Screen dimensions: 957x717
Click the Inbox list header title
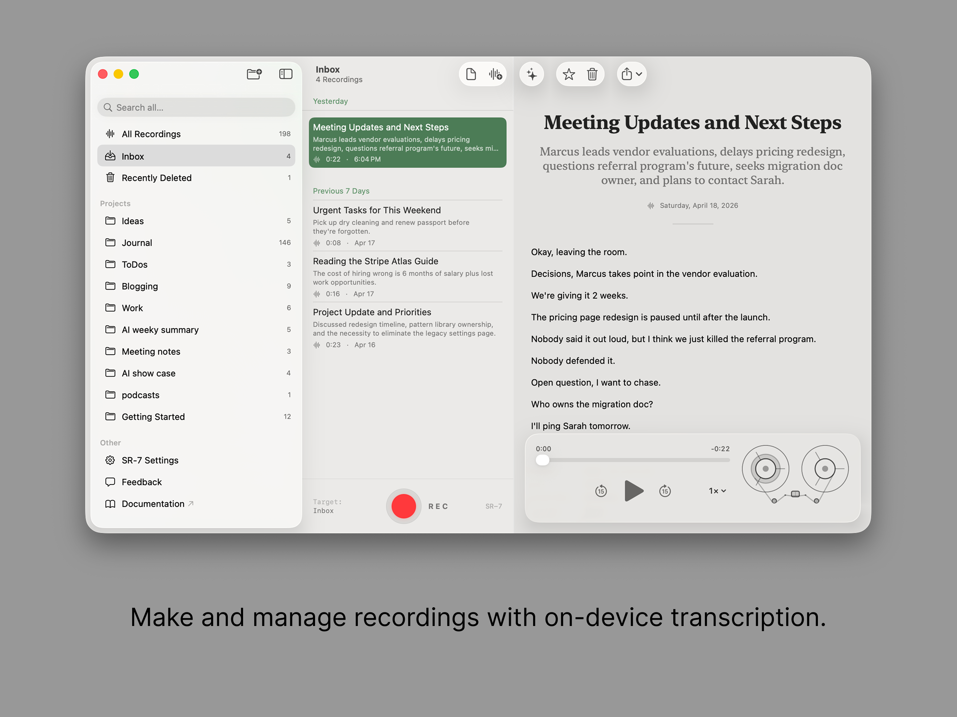(328, 69)
